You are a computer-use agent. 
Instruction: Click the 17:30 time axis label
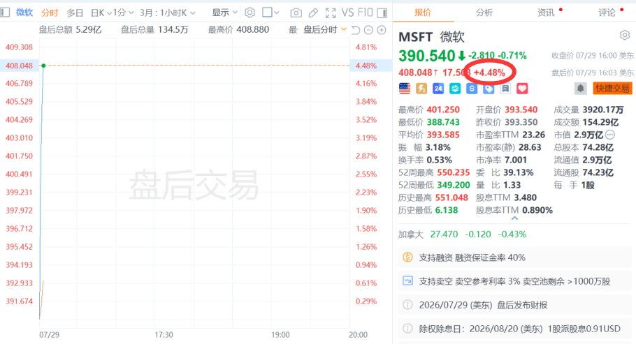pos(164,335)
